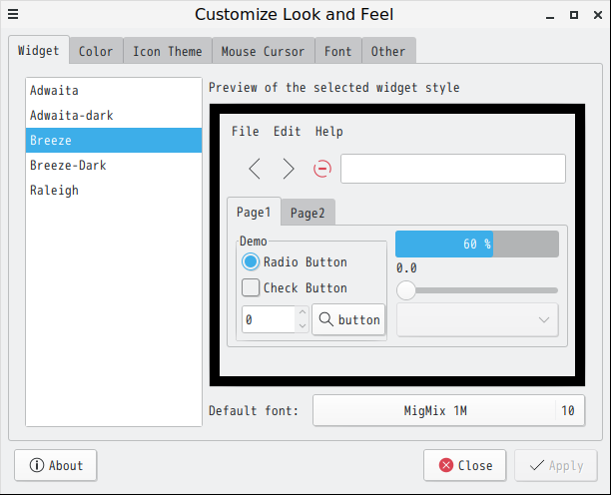
Task: Click the 60 % progress bar
Action: (x=477, y=244)
